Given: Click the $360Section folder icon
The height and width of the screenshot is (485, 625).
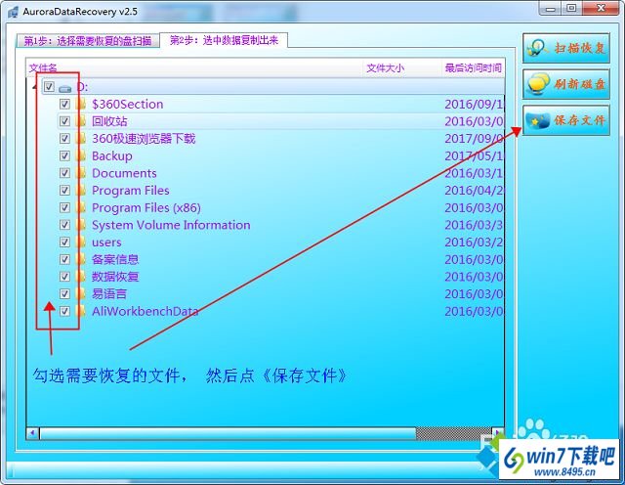Looking at the screenshot, I should click(x=81, y=105).
